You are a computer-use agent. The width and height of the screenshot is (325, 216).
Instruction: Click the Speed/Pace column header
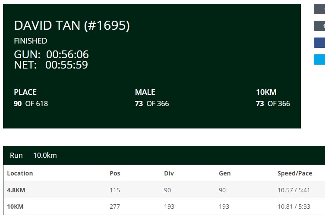pyautogui.click(x=295, y=173)
